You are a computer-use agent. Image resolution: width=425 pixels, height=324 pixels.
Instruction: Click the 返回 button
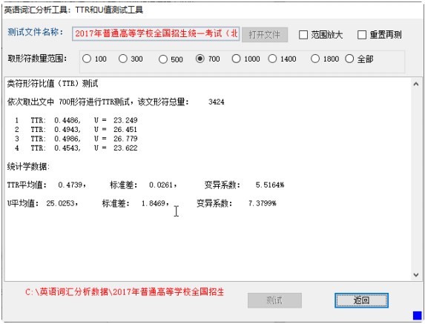[361, 300]
